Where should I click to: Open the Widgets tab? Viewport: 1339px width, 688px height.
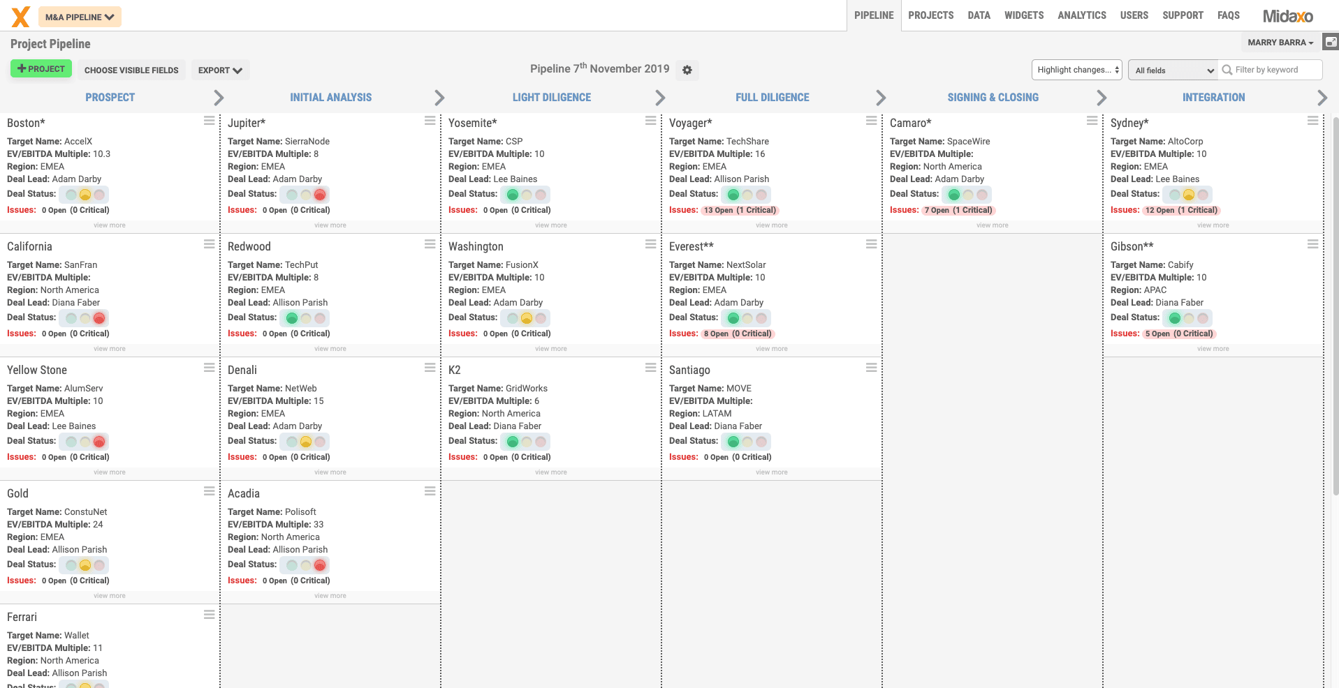click(1024, 15)
